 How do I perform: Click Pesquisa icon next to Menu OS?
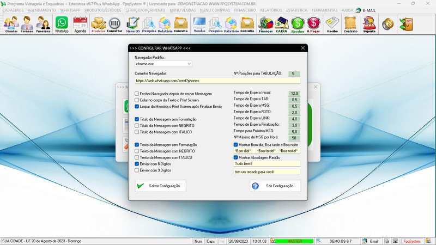(x=149, y=24)
